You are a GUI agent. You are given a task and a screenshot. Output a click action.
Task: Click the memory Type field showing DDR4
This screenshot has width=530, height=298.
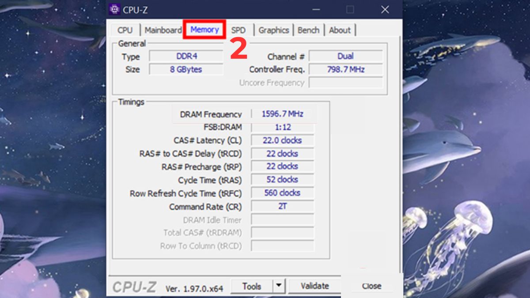pos(186,56)
